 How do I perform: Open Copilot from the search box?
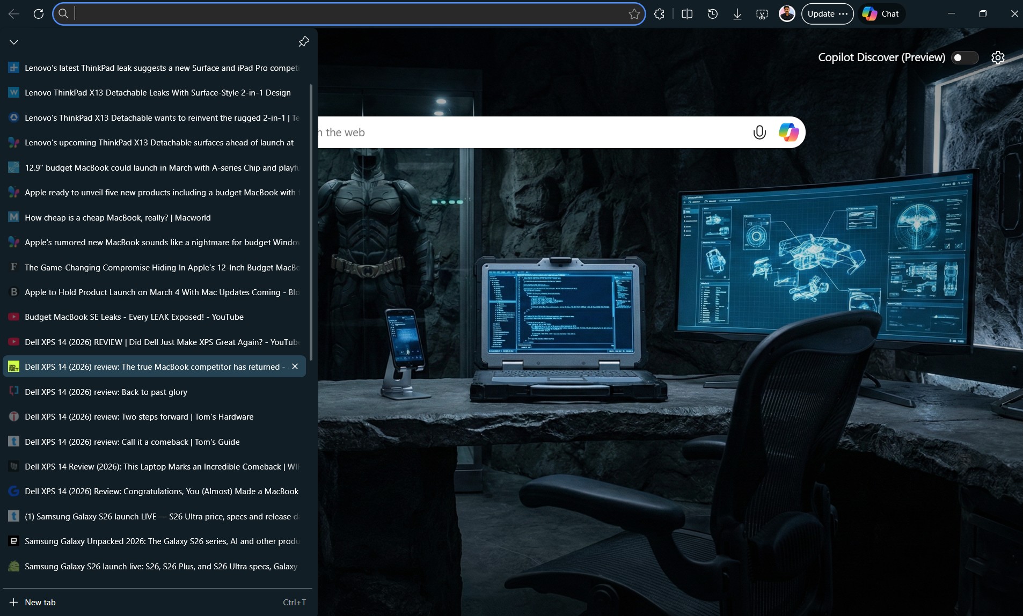(788, 132)
